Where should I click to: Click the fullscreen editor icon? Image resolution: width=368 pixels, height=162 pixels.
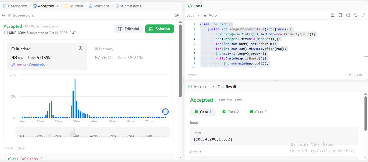(363, 15)
